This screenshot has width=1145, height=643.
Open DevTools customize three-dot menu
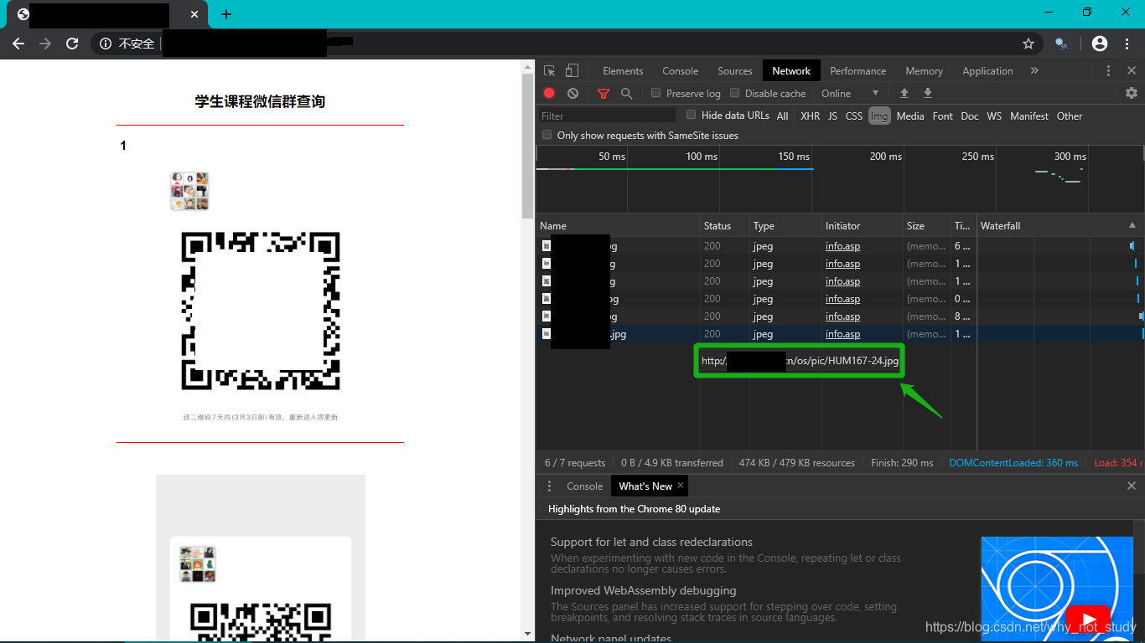pyautogui.click(x=1108, y=71)
